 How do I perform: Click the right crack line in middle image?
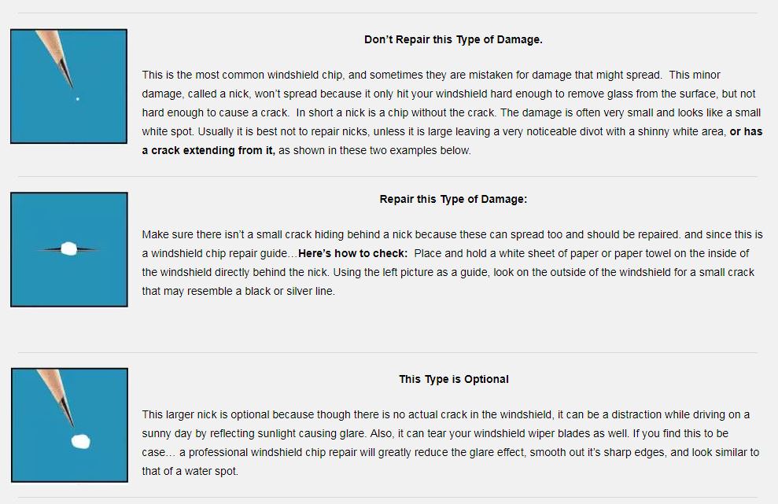click(87, 249)
